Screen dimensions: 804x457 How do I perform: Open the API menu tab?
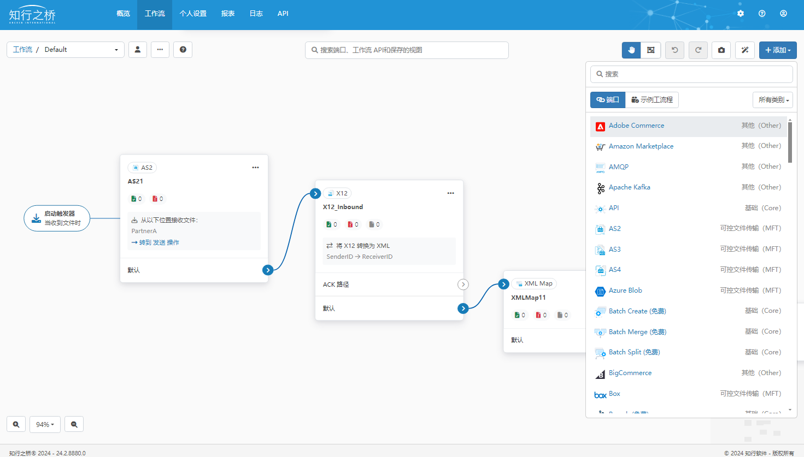[x=283, y=14]
